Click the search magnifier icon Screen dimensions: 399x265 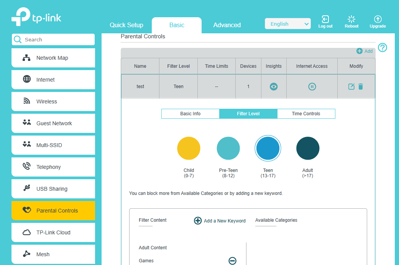pyautogui.click(x=18, y=39)
